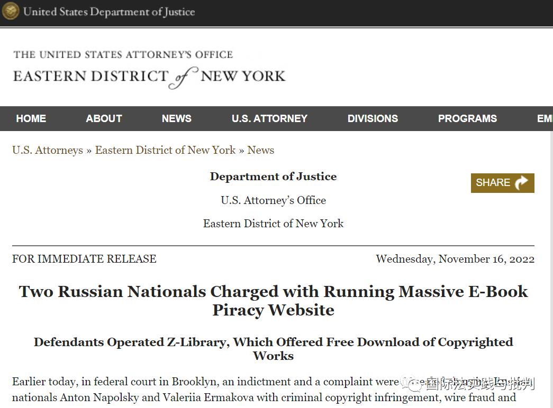Click the headline about Two Russian Nationals
Screen dimensions: 553x408
pos(274,301)
